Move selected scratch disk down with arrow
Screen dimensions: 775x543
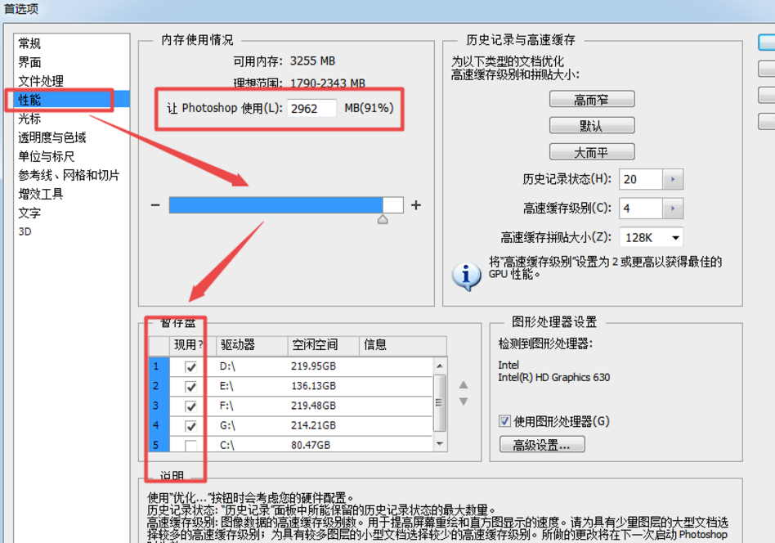pyautogui.click(x=464, y=402)
